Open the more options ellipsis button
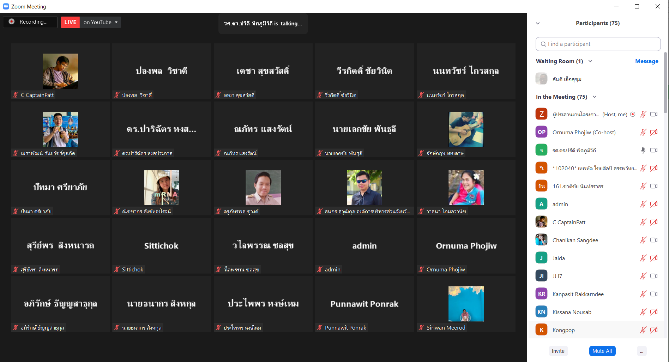The width and height of the screenshot is (669, 362). 641,351
